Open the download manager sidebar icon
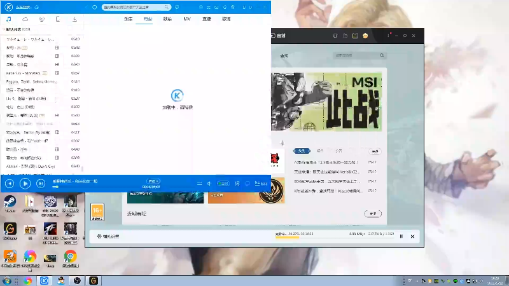 (x=74, y=19)
